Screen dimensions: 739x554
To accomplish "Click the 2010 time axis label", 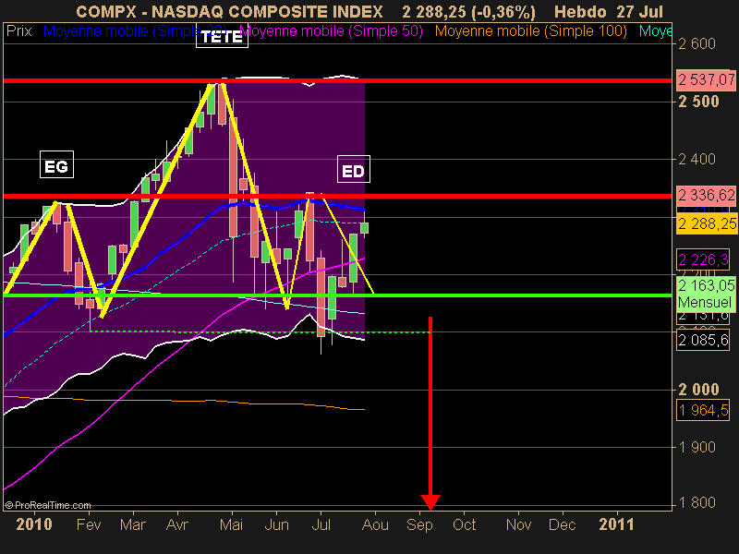I will click(34, 524).
